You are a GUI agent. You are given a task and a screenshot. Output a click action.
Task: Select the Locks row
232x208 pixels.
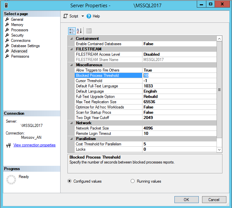pos(145,149)
